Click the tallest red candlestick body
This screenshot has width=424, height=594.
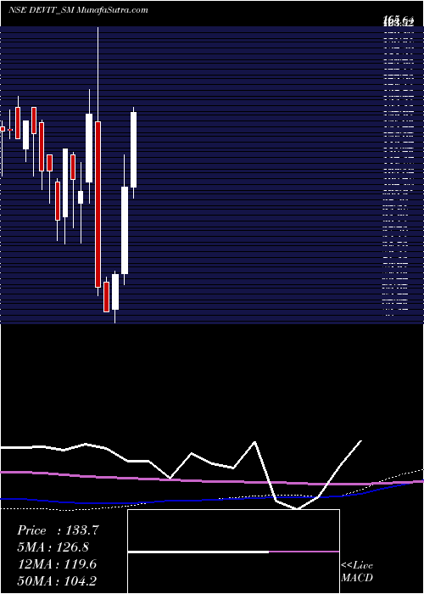(98, 205)
